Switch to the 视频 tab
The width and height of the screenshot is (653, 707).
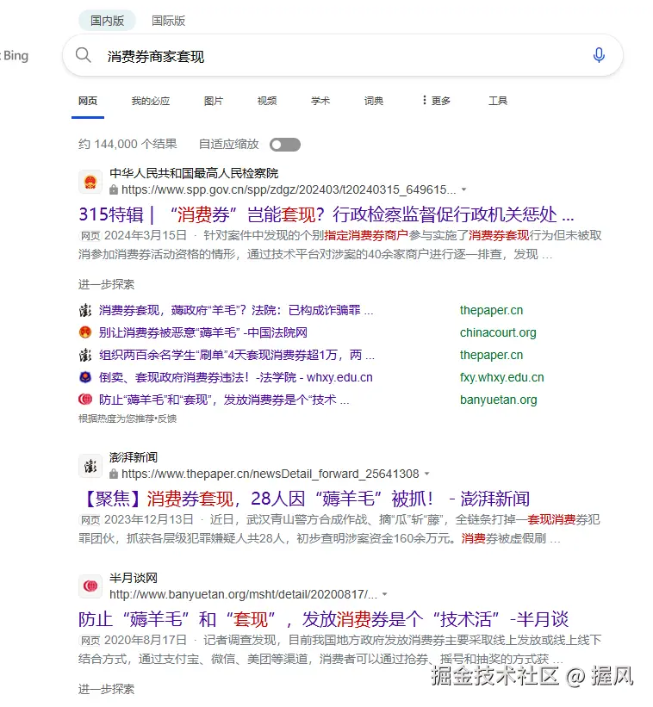[x=267, y=101]
